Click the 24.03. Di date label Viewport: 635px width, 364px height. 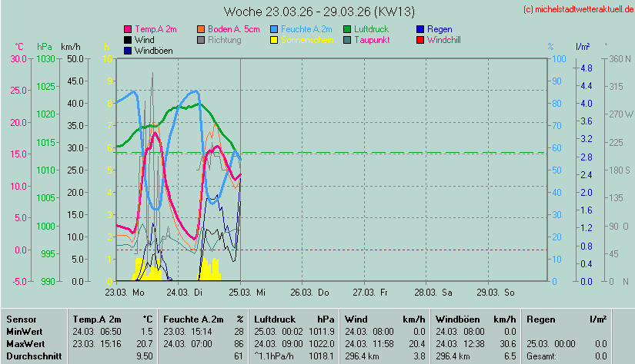pyautogui.click(x=188, y=292)
